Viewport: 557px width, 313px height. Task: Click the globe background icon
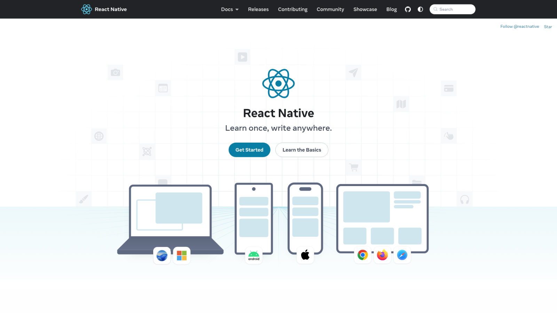click(99, 136)
